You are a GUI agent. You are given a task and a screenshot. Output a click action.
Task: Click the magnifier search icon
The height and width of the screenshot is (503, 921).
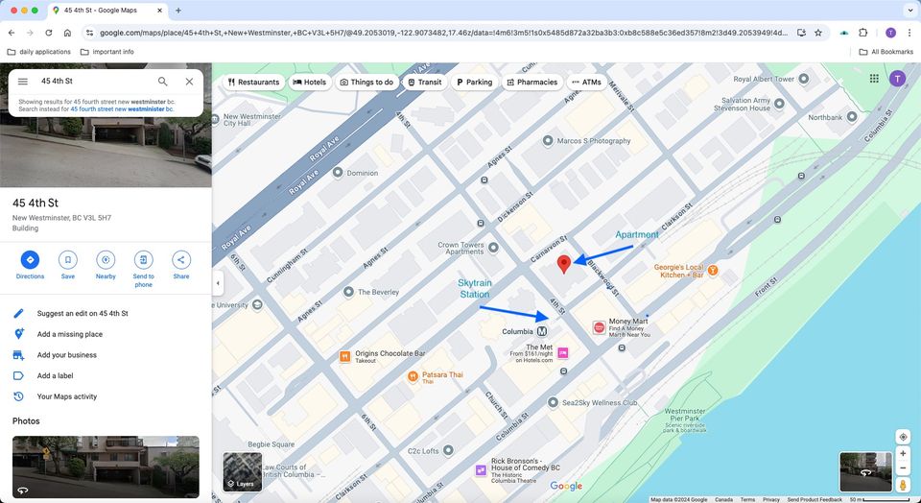click(x=163, y=81)
